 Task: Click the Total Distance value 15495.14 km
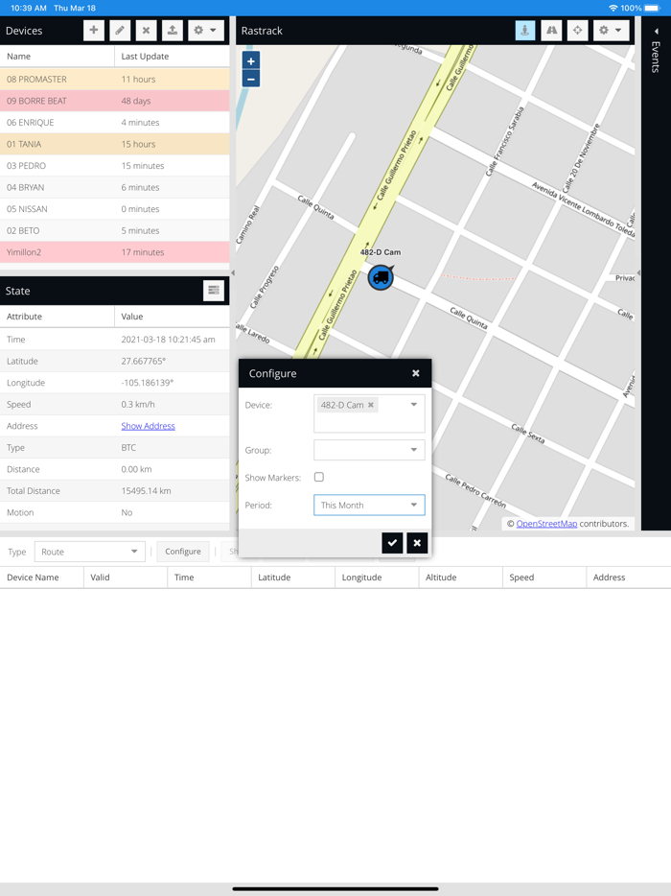(x=147, y=491)
